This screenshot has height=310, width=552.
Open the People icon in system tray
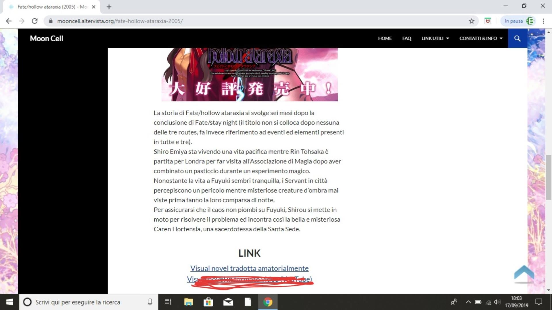pyautogui.click(x=454, y=302)
